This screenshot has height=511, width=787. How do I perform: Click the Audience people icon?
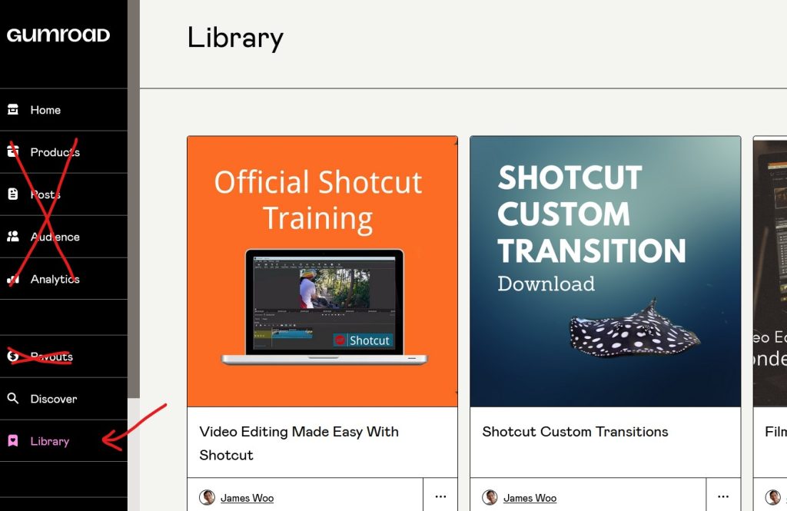pos(13,236)
